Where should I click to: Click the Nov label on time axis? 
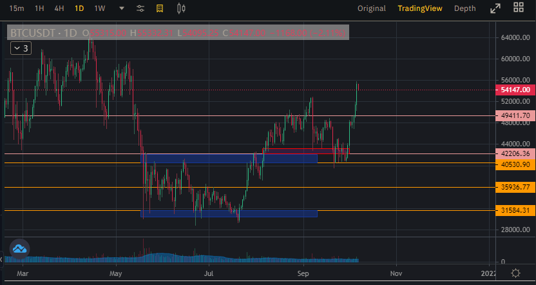(x=396, y=273)
